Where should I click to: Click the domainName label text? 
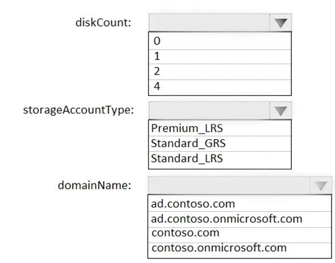(94, 185)
